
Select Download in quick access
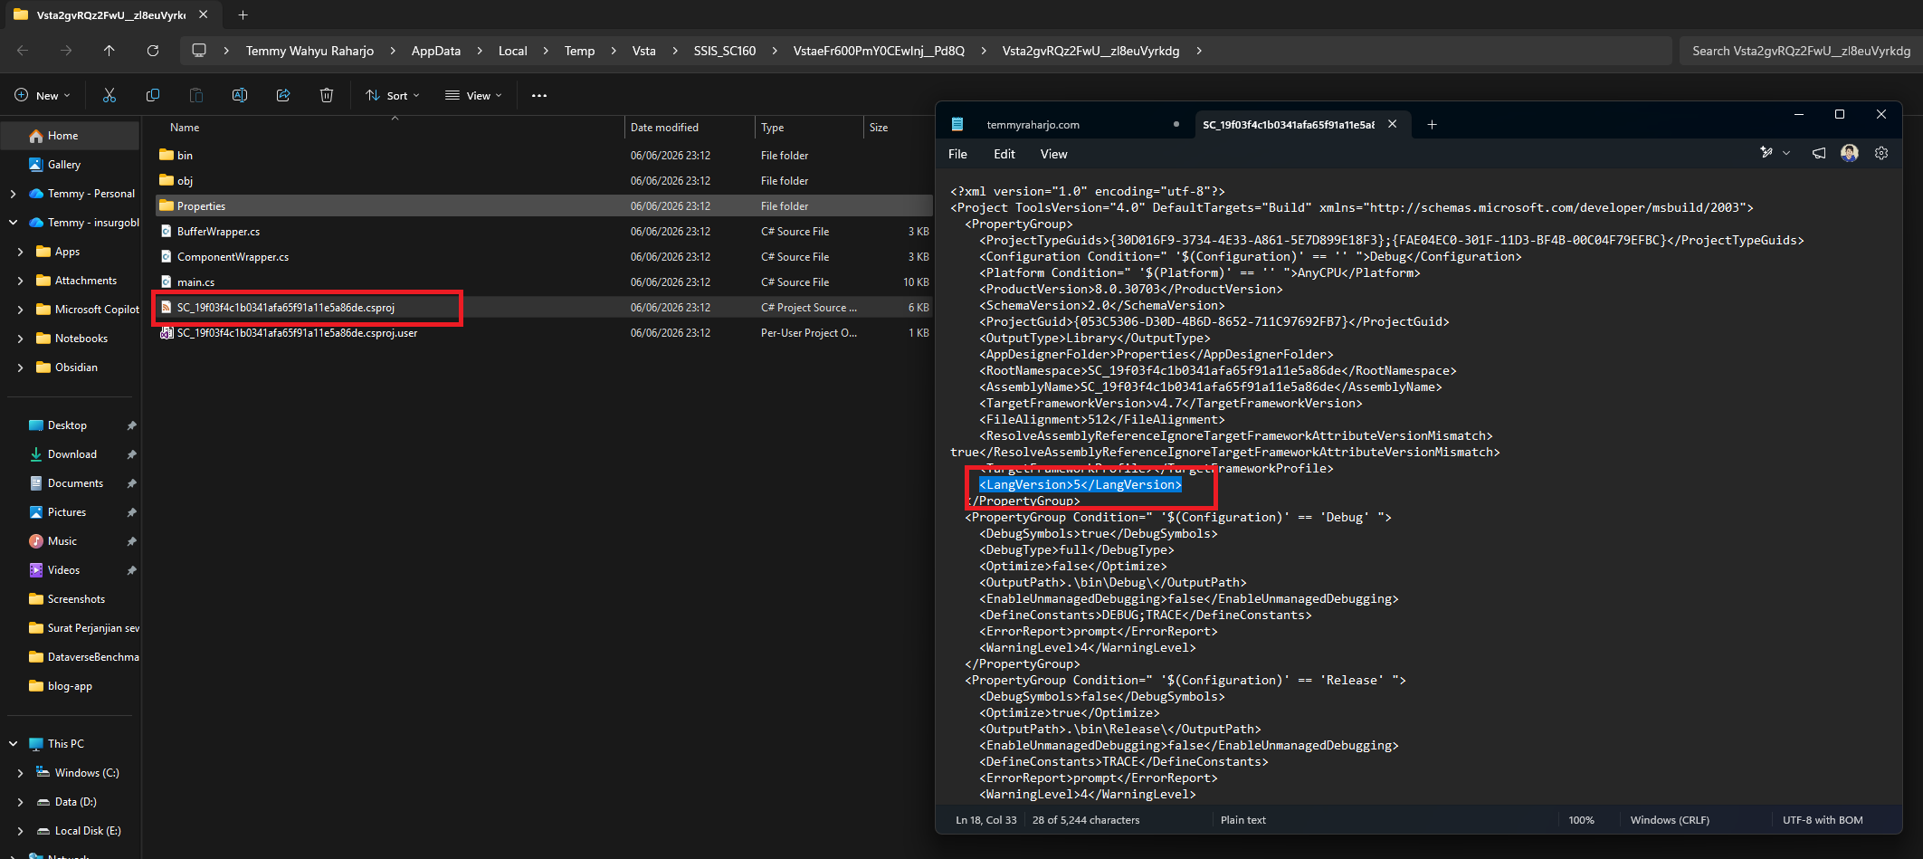tap(71, 454)
